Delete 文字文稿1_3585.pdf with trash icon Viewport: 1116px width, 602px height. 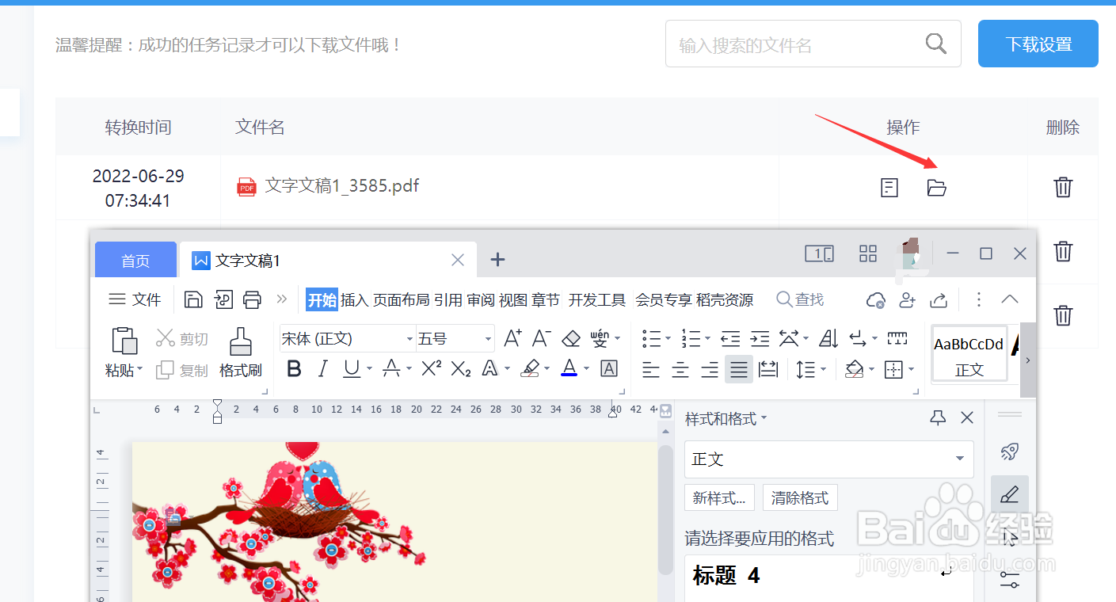(1063, 188)
